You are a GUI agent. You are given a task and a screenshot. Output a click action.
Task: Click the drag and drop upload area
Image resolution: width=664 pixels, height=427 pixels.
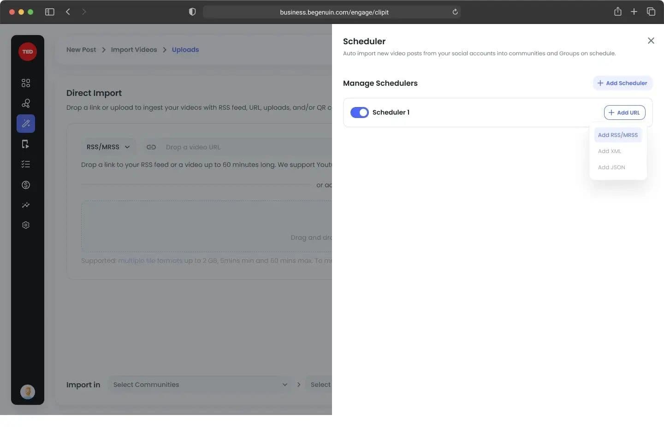207,226
